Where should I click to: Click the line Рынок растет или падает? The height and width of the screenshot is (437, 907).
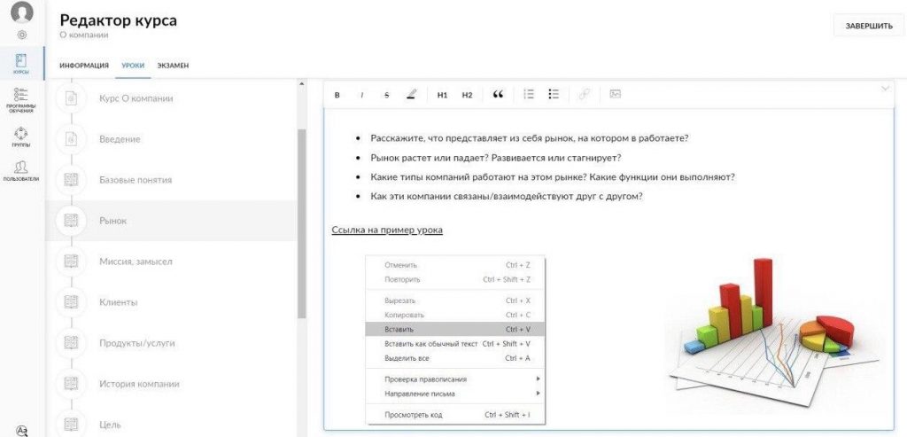(496, 158)
